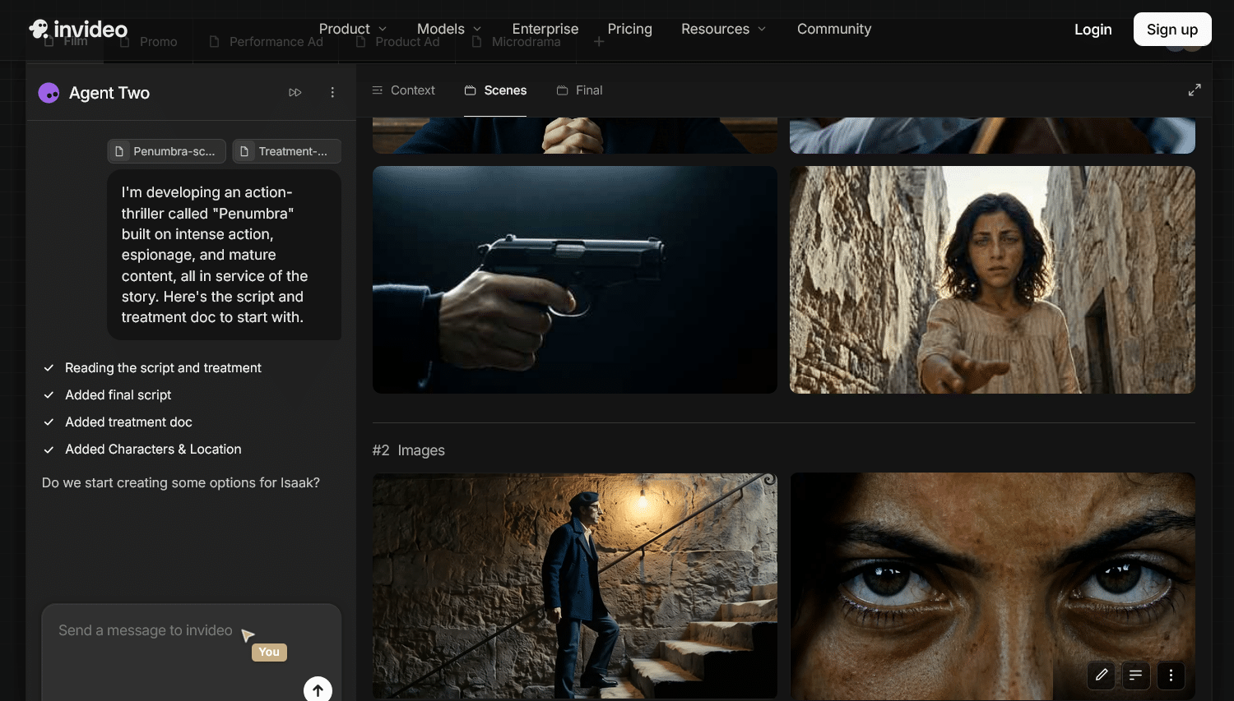Open the Product dropdown menu
Viewport: 1234px width, 701px height.
point(353,29)
